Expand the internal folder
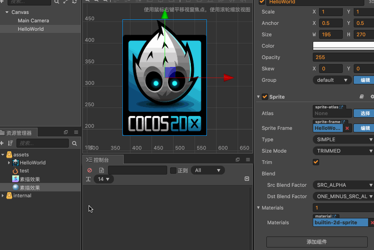Image resolution: width=374 pixels, height=250 pixels. click(x=3, y=196)
